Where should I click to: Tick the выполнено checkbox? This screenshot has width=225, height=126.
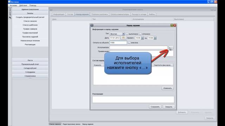(x=127, y=34)
